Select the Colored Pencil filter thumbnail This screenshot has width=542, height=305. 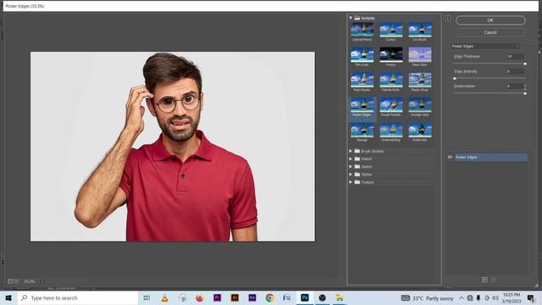pyautogui.click(x=362, y=30)
